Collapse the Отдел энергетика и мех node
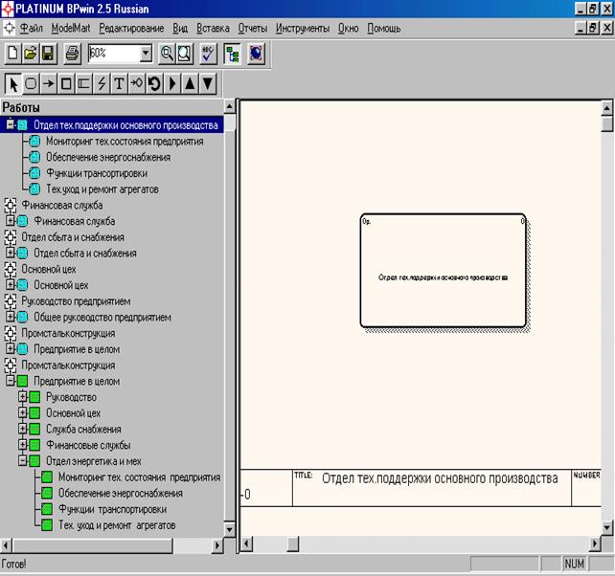Viewport: 615px width, 576px height. coord(23,461)
